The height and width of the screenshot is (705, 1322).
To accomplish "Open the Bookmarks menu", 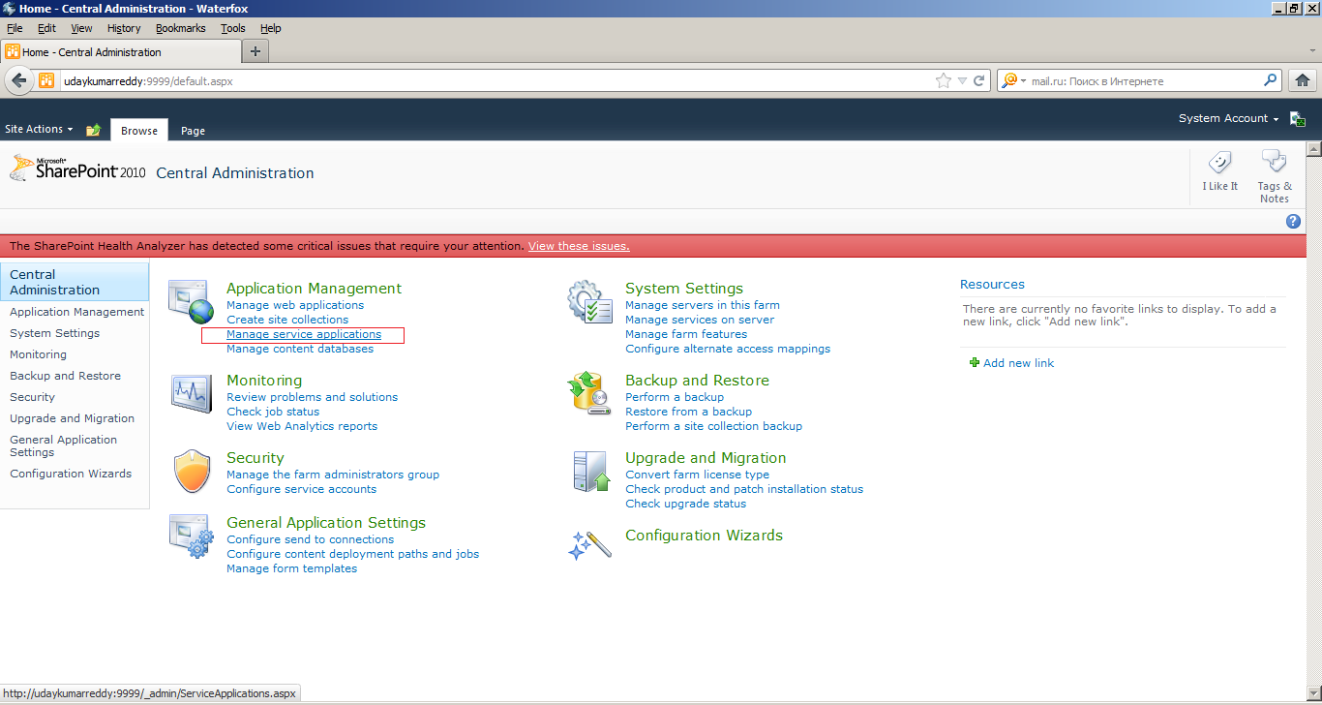I will (x=180, y=28).
